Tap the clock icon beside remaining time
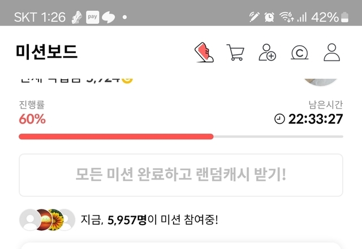The width and height of the screenshot is (362, 249). coord(279,119)
